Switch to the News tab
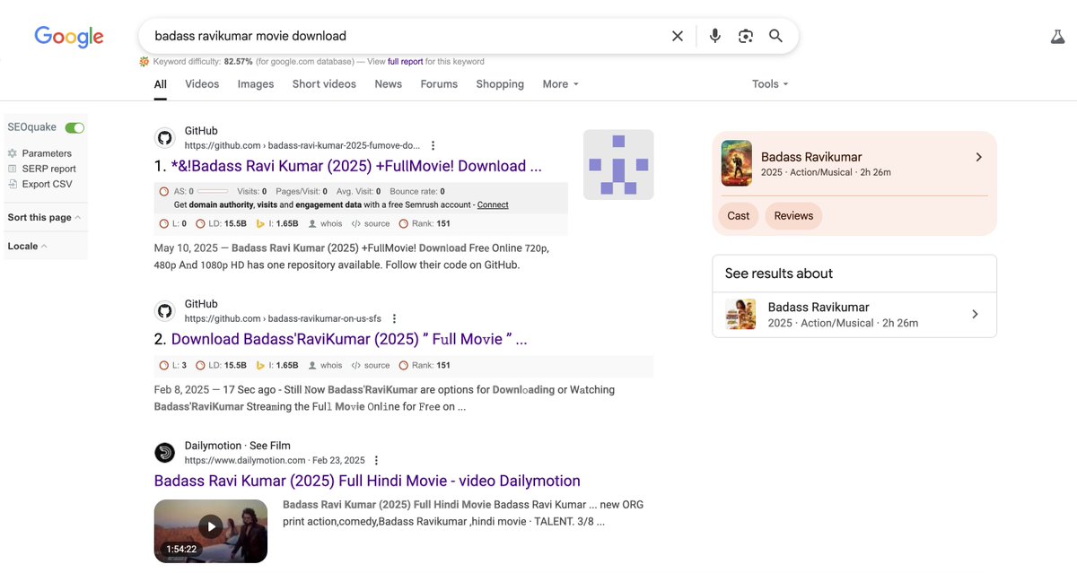This screenshot has height=573, width=1077. (x=389, y=84)
